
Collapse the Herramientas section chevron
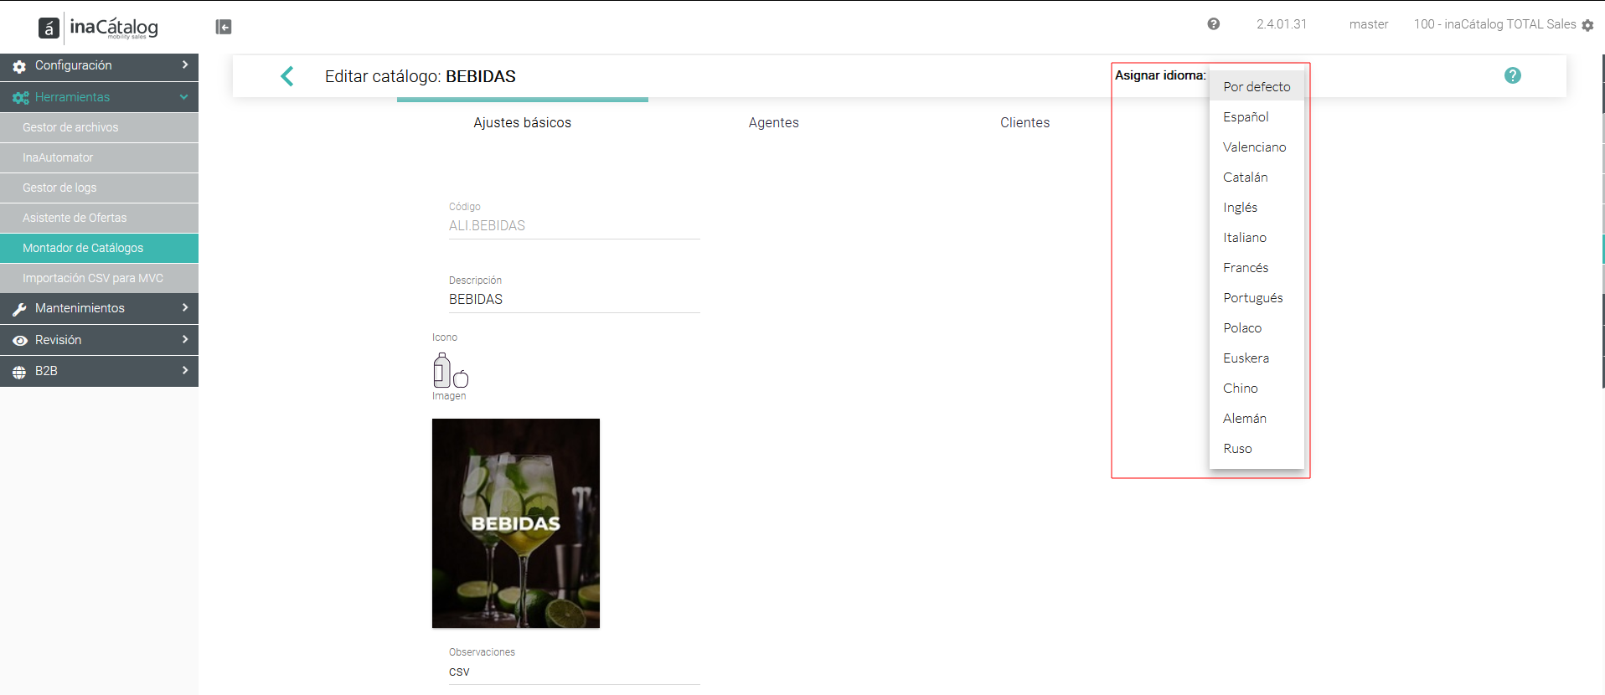183,97
